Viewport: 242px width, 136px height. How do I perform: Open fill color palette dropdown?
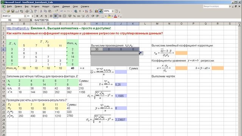coord(112,16)
